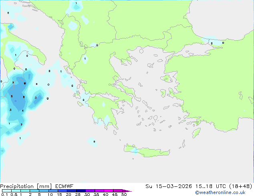Click the 15–20 mm legend color swatch
The height and width of the screenshot is (196, 254).
[62, 191]
